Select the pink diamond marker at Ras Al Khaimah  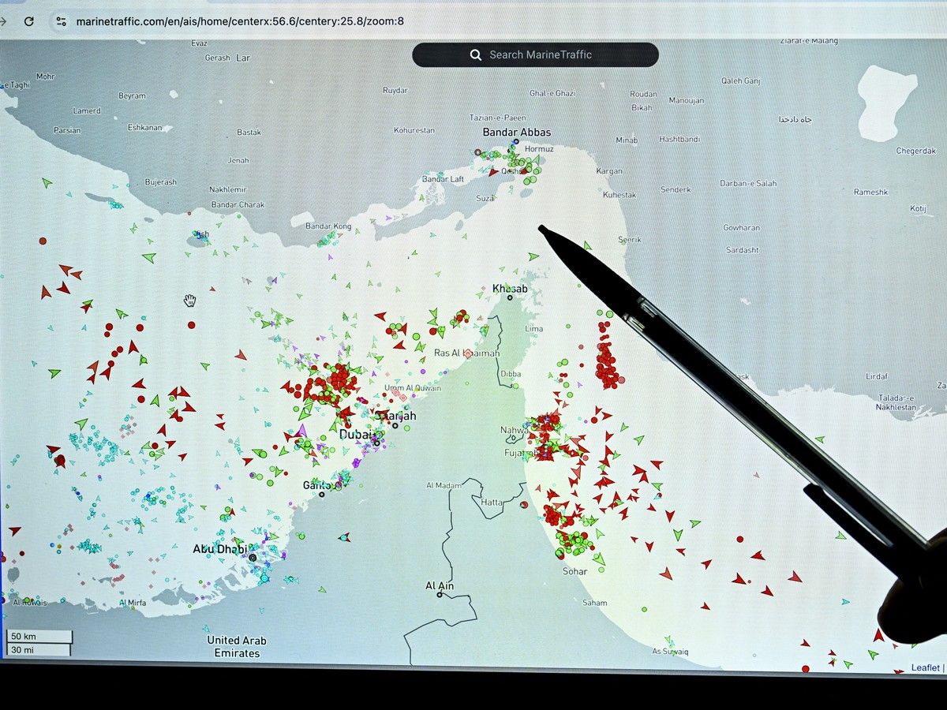pos(468,354)
